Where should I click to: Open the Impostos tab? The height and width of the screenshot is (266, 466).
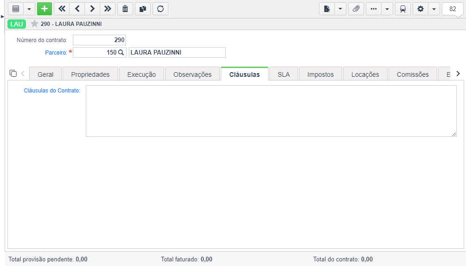(x=320, y=74)
